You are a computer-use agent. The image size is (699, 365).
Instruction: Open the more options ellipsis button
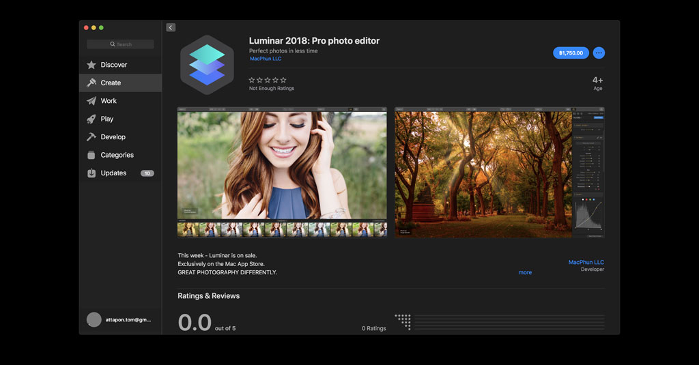pyautogui.click(x=599, y=53)
